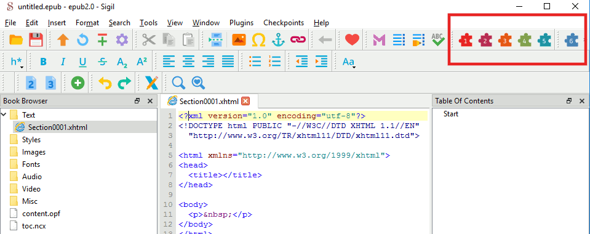Image resolution: width=590 pixels, height=234 pixels.
Task: Open file with the folder icon
Action: tap(16, 39)
